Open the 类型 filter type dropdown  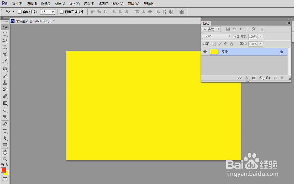coord(212,29)
